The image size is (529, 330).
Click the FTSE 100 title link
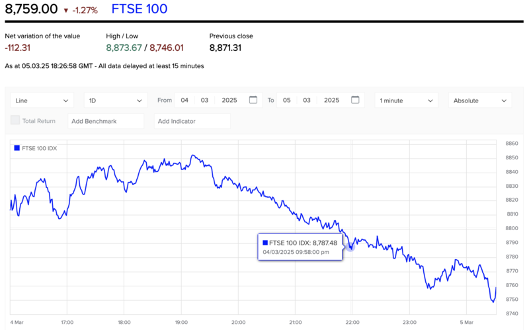click(x=140, y=10)
